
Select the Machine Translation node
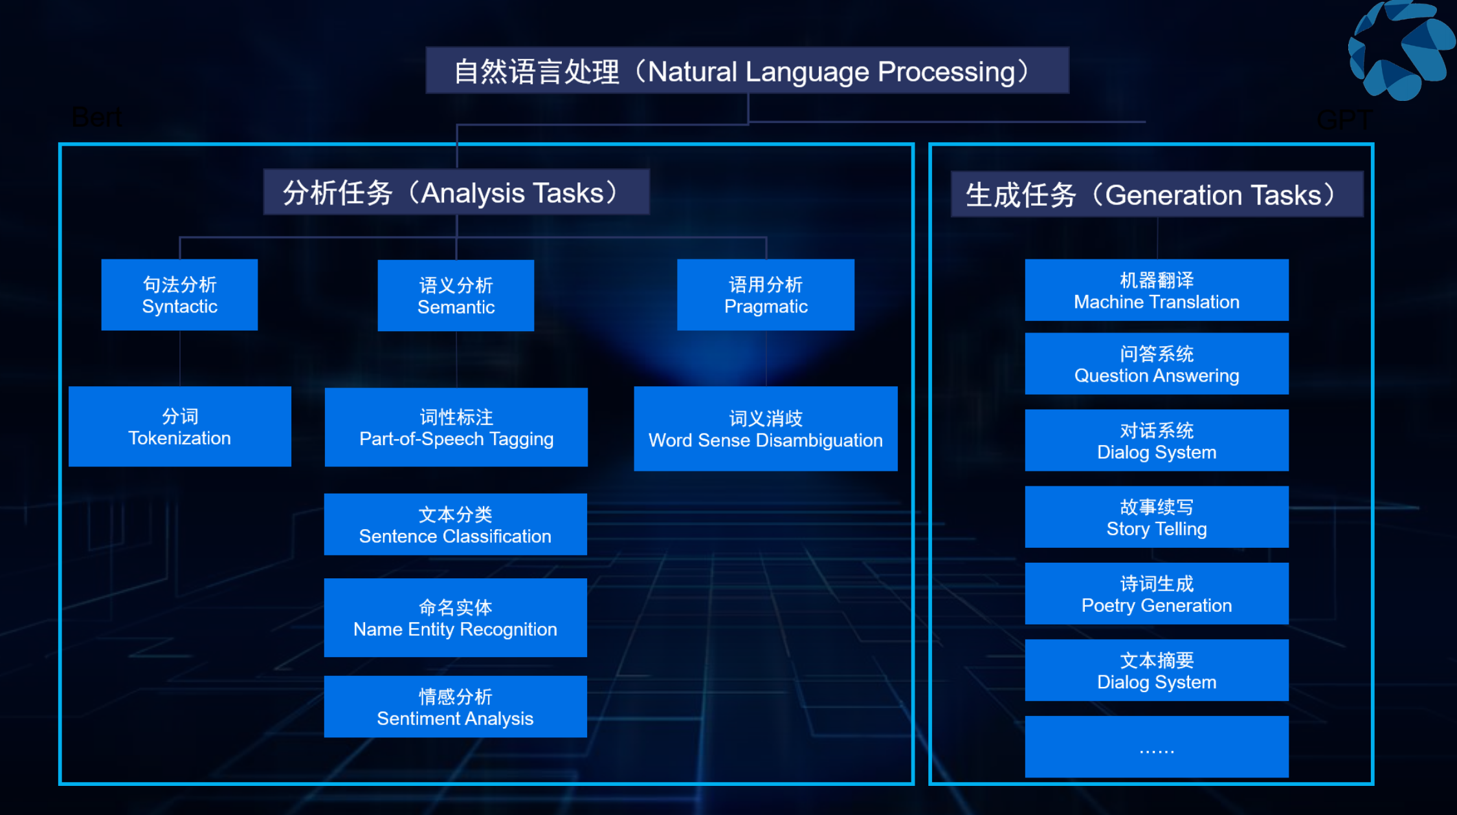click(1156, 291)
